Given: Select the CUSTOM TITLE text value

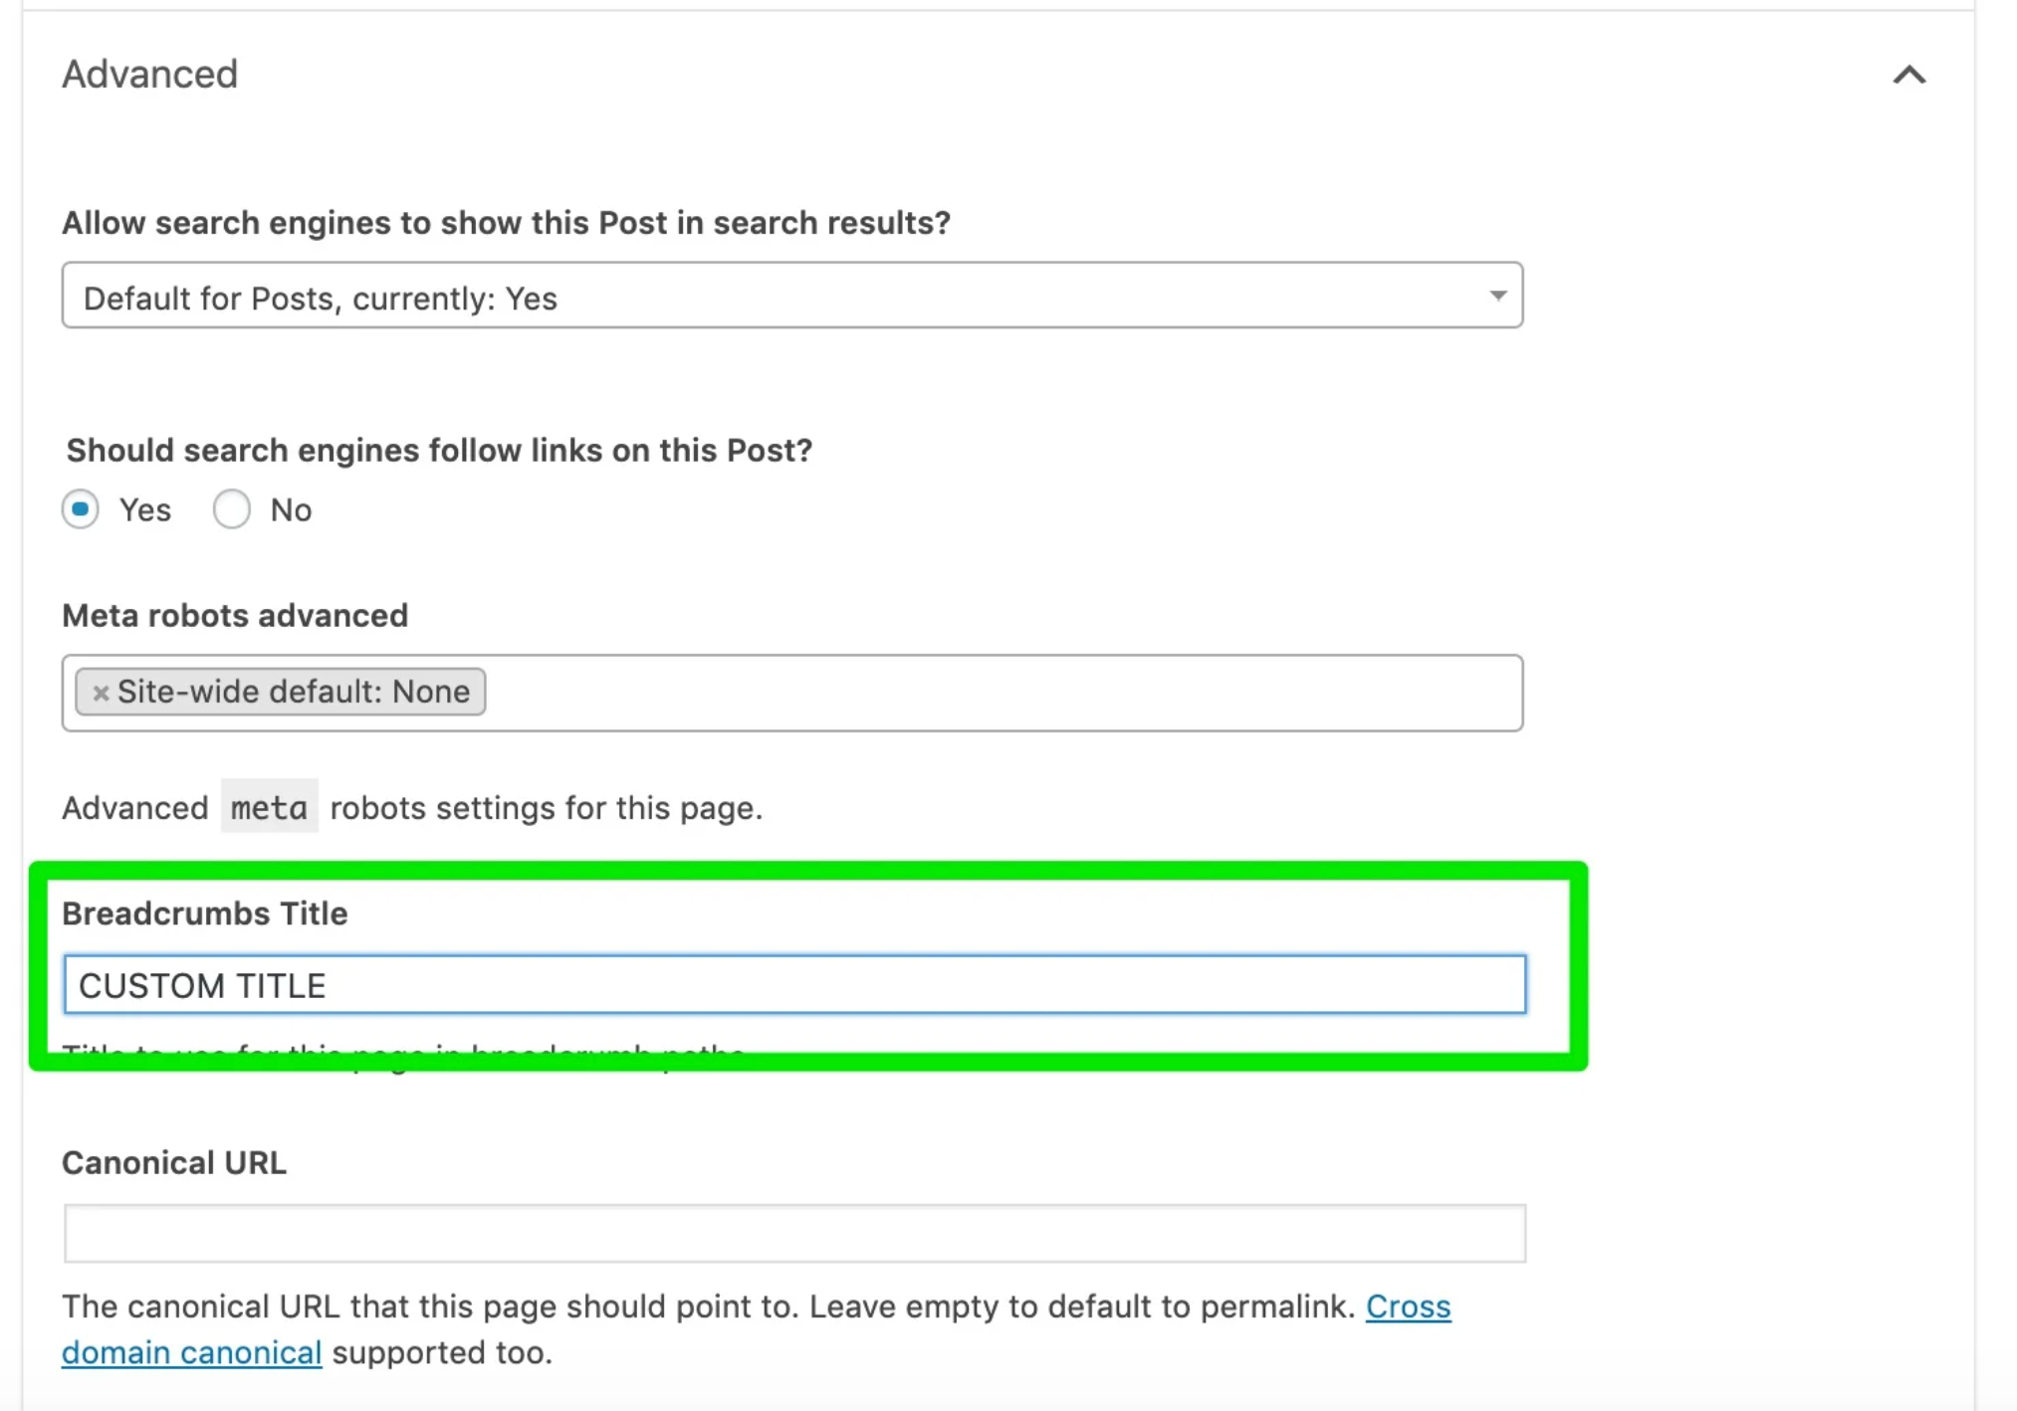Looking at the screenshot, I should pos(203,985).
